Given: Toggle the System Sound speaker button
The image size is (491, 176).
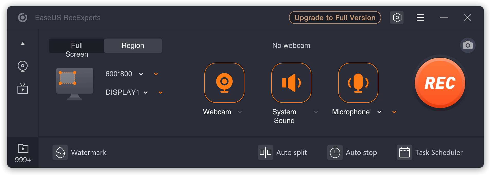Looking at the screenshot, I should (x=291, y=83).
